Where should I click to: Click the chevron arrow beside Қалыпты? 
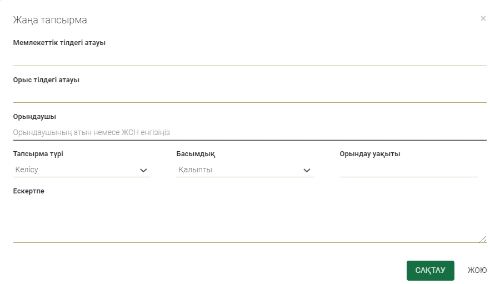coord(307,170)
